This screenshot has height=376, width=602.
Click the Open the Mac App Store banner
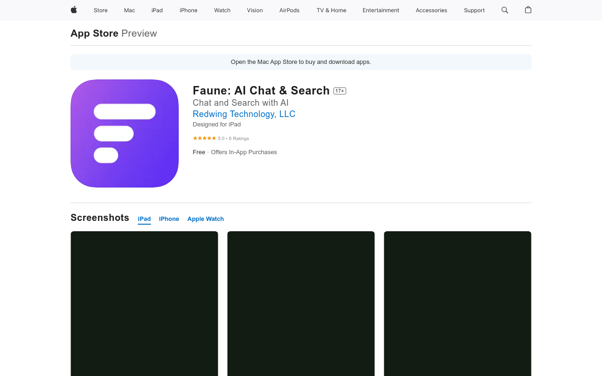(x=301, y=62)
